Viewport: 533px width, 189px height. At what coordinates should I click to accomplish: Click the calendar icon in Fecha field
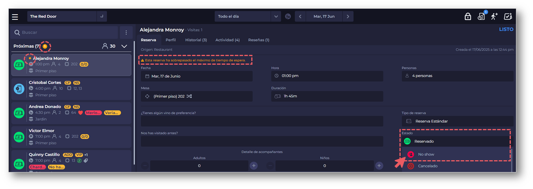point(147,76)
